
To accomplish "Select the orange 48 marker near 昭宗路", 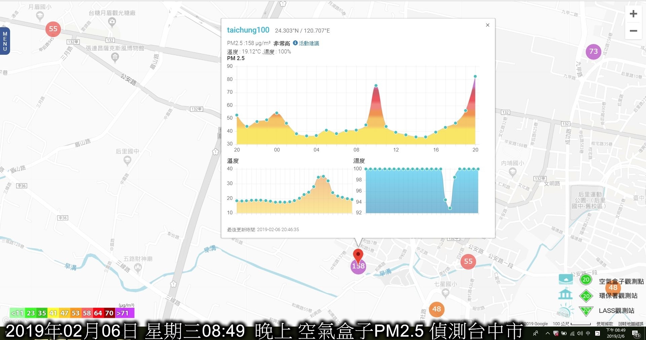I will click(x=436, y=309).
